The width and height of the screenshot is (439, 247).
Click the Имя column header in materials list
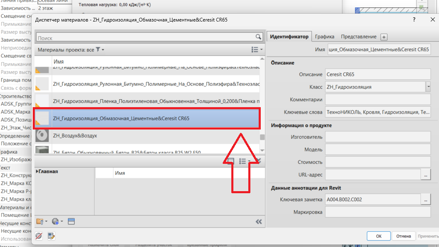coord(58,62)
